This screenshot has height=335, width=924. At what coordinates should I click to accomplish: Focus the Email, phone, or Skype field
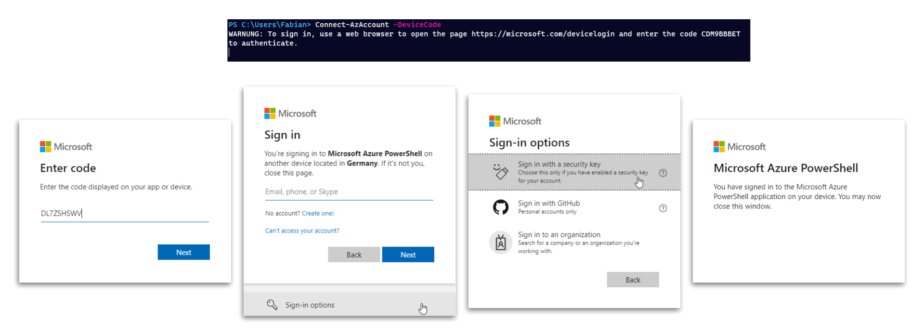pos(349,192)
